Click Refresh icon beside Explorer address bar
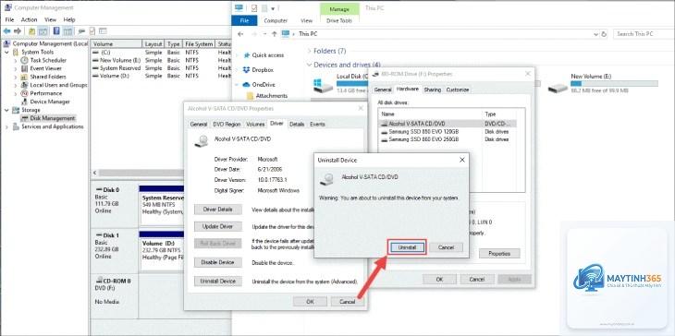 click(604, 34)
